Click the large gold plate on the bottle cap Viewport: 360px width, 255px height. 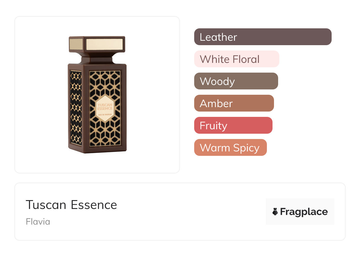click(104, 44)
